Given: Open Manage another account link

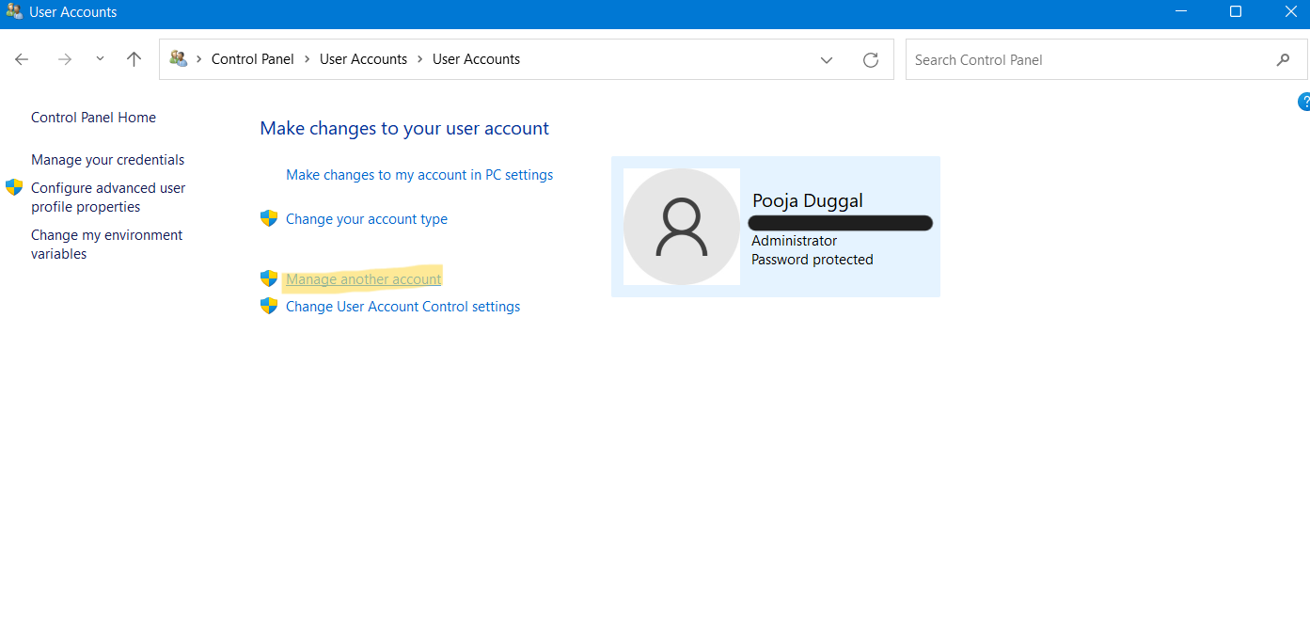Looking at the screenshot, I should pos(363,279).
